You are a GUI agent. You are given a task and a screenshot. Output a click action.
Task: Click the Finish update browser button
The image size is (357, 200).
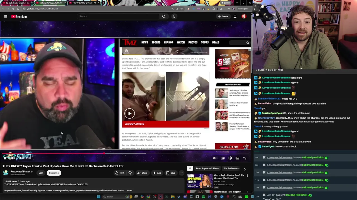pos(243,9)
